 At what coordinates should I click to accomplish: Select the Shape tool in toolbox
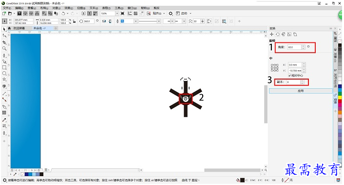tap(4, 36)
